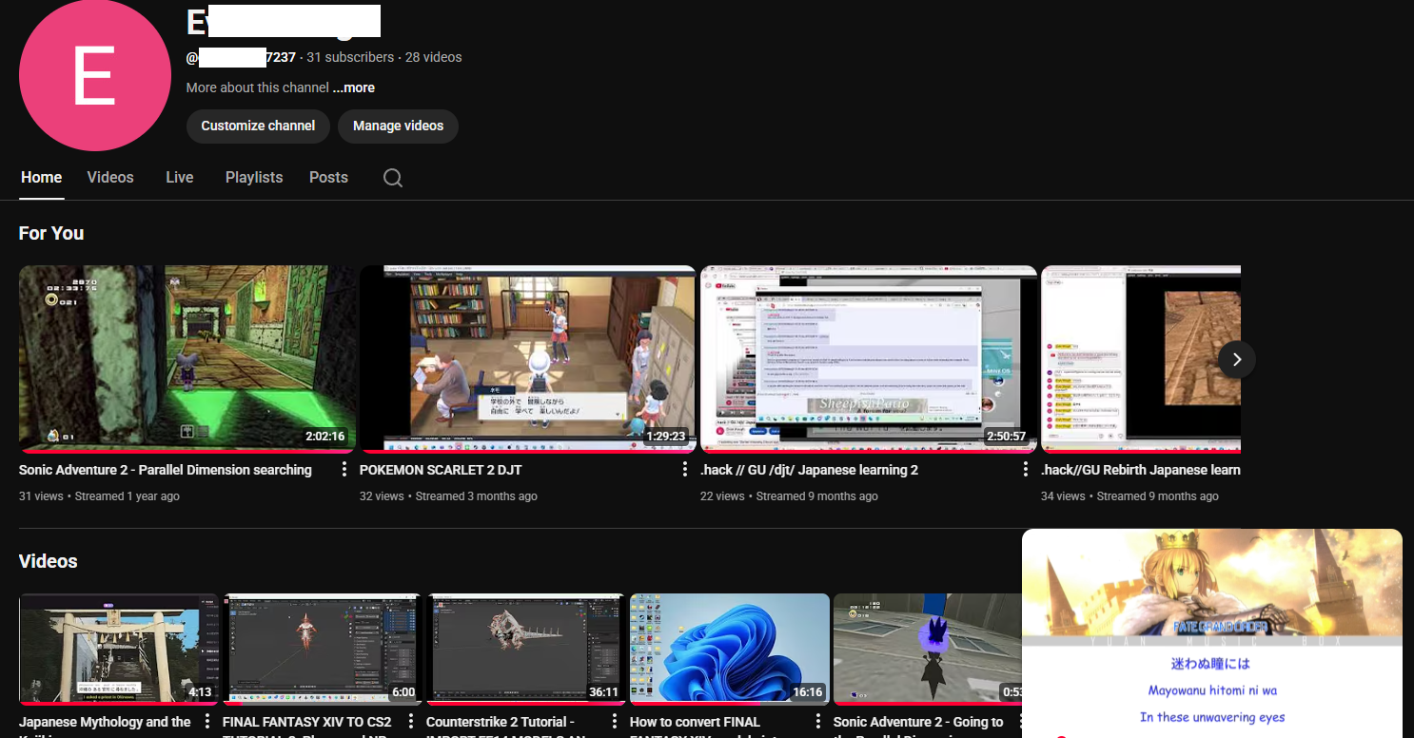Click the Manage videos button
The height and width of the screenshot is (738, 1414).
pyautogui.click(x=398, y=126)
